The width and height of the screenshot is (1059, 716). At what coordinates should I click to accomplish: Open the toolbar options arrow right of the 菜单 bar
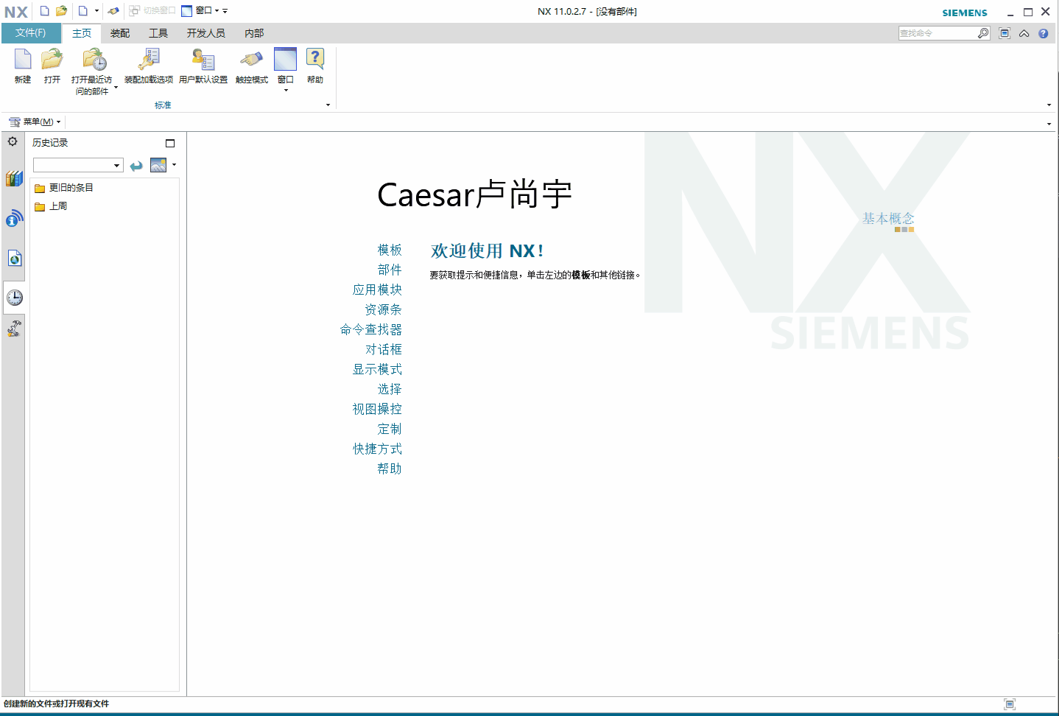[x=1049, y=124]
